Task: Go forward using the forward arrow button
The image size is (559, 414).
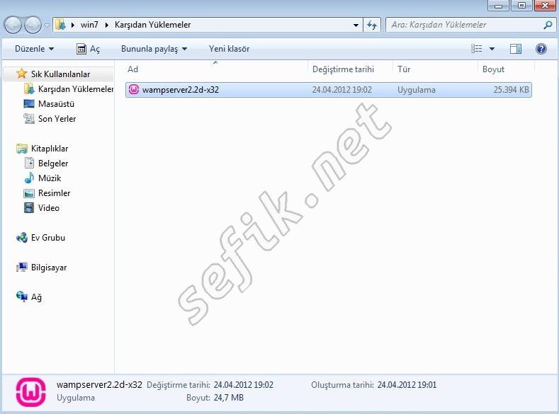Action: [33, 25]
